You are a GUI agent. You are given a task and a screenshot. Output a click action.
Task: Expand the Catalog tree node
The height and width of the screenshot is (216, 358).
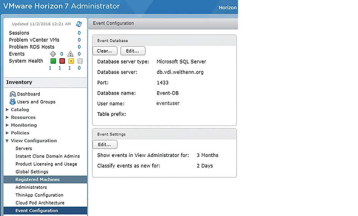7,109
